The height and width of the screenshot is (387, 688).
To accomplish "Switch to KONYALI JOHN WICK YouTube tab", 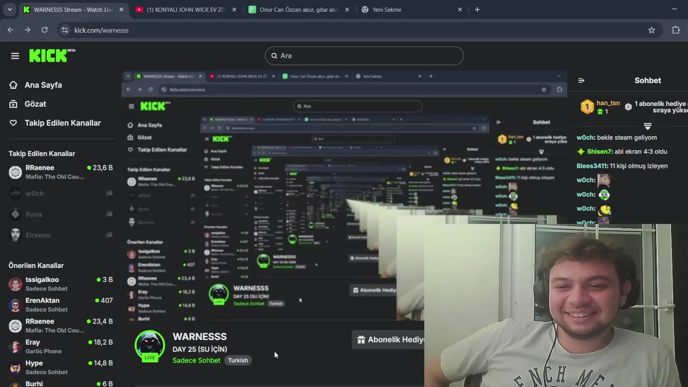I will pyautogui.click(x=186, y=10).
